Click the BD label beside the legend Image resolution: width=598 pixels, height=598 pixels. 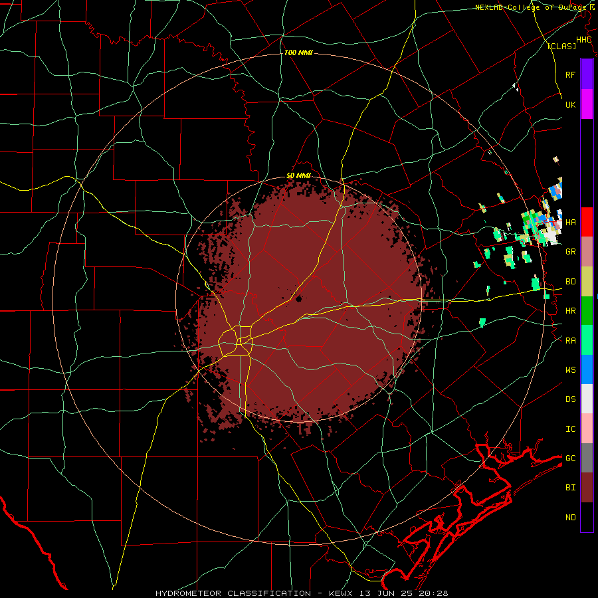[x=570, y=282]
